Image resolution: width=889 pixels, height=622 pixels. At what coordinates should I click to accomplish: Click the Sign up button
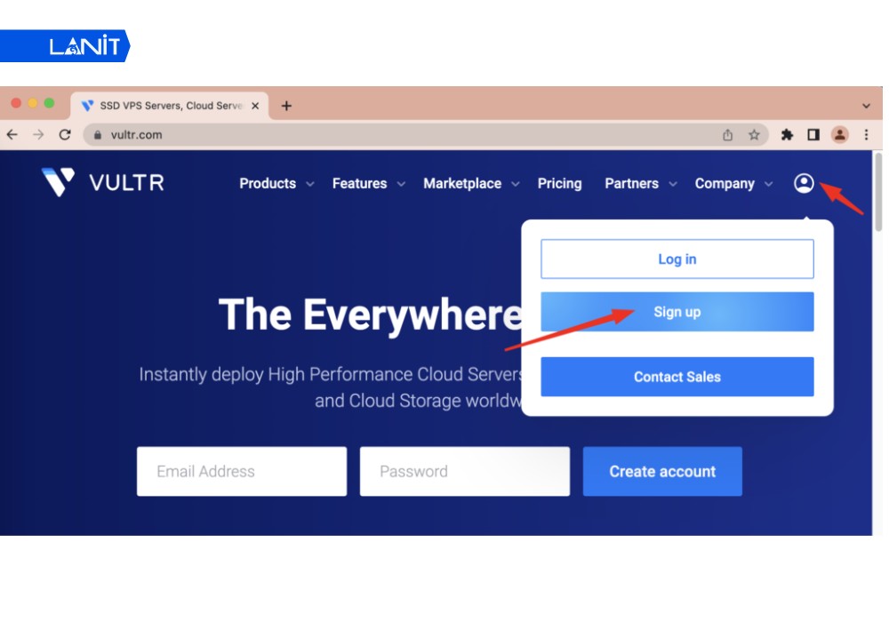click(x=677, y=312)
